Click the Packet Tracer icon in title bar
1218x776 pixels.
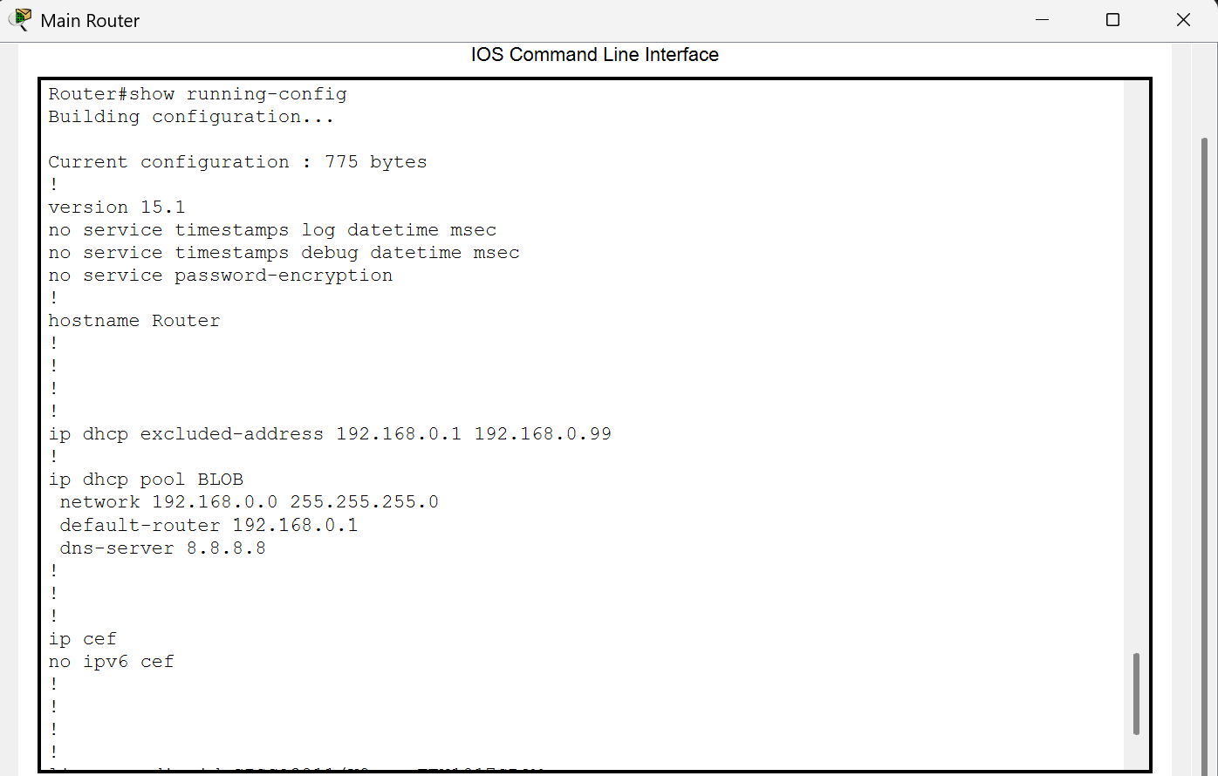pos(19,19)
